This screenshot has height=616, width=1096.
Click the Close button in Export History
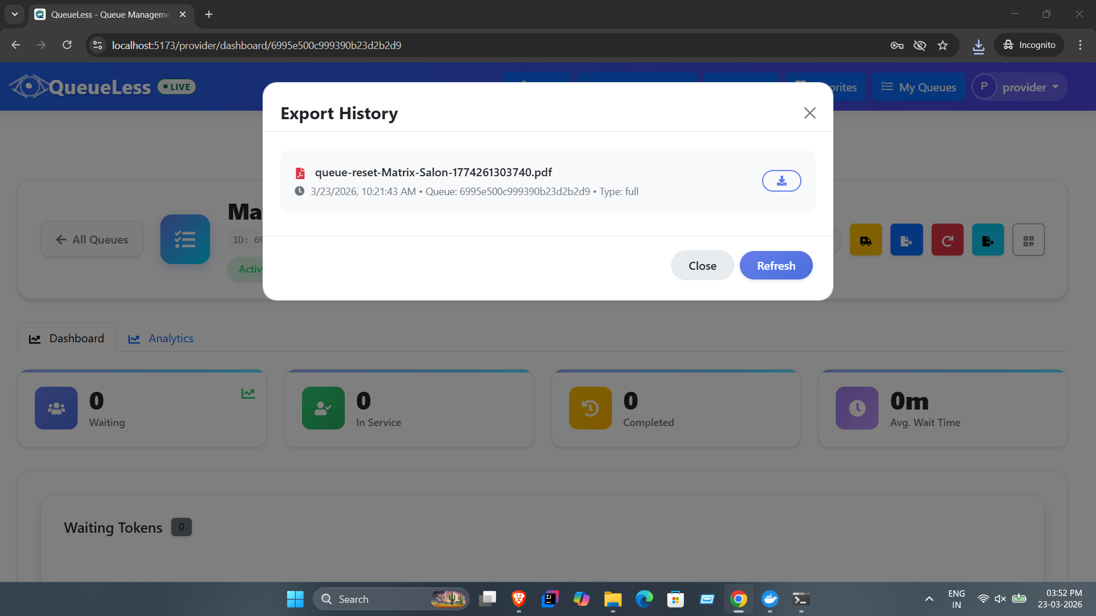click(702, 266)
